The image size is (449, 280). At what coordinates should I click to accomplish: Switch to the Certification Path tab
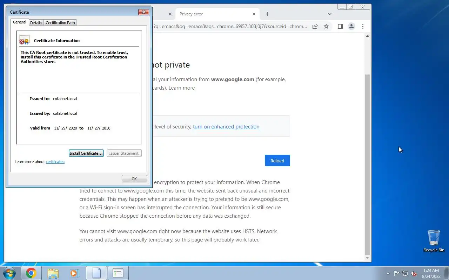pos(60,23)
